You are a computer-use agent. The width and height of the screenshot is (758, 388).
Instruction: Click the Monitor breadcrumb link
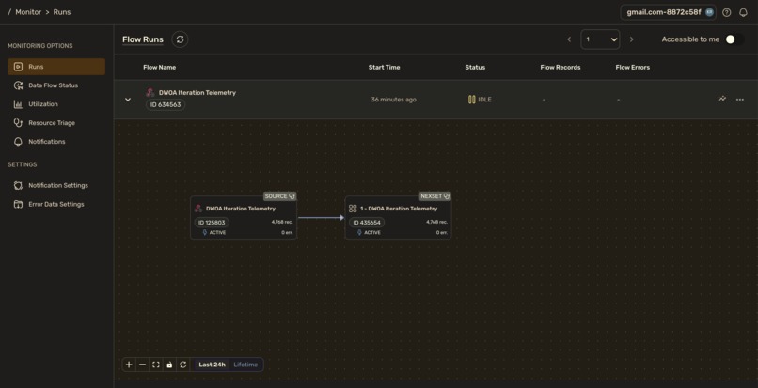pyautogui.click(x=28, y=12)
